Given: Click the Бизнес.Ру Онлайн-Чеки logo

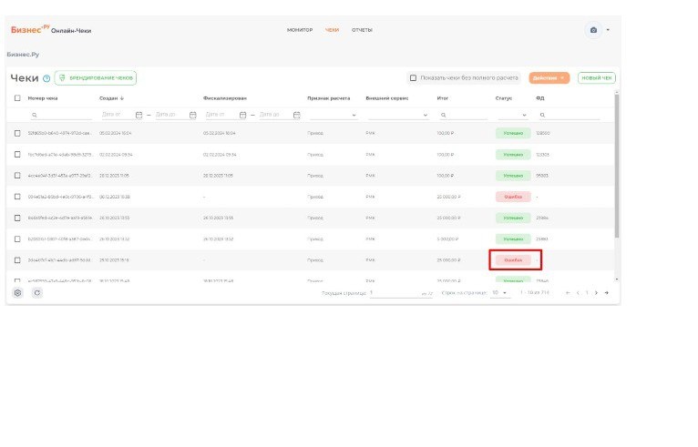Looking at the screenshot, I should click(51, 30).
